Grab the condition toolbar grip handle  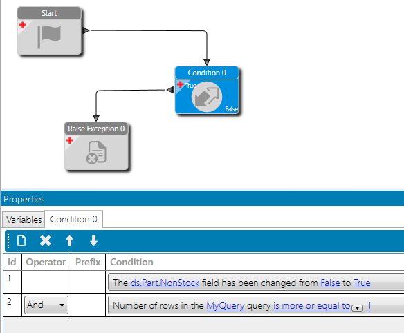click(8, 241)
